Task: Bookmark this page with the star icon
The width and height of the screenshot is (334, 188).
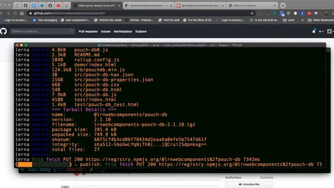Action: coord(252,13)
